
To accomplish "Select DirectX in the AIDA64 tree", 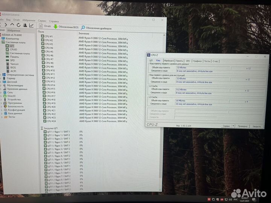I will 11,96.
